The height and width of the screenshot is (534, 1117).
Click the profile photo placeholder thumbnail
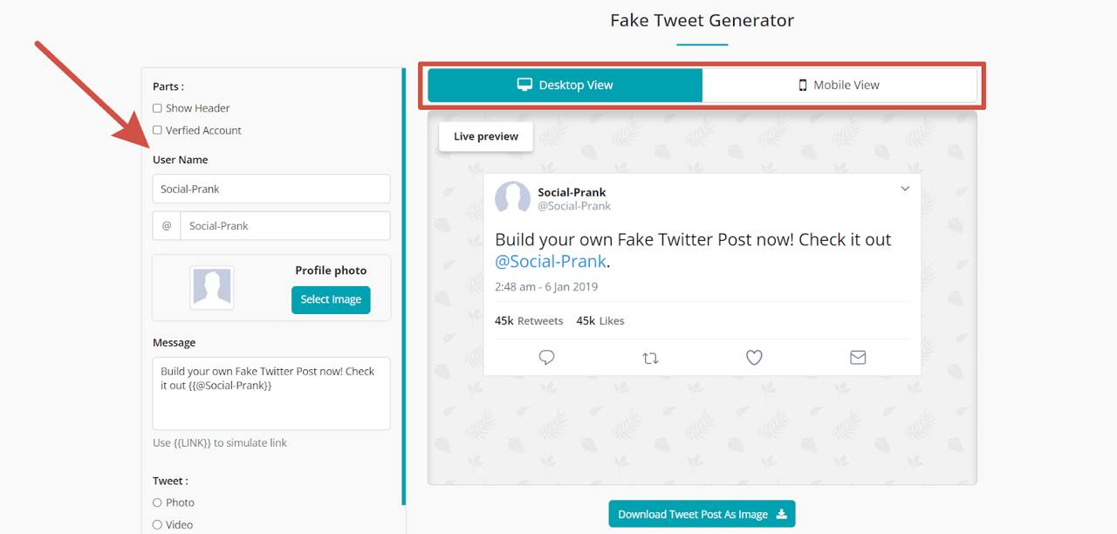pyautogui.click(x=212, y=288)
